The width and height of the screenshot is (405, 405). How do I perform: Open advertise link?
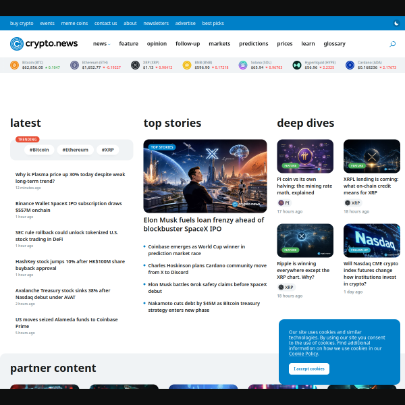pos(186,23)
